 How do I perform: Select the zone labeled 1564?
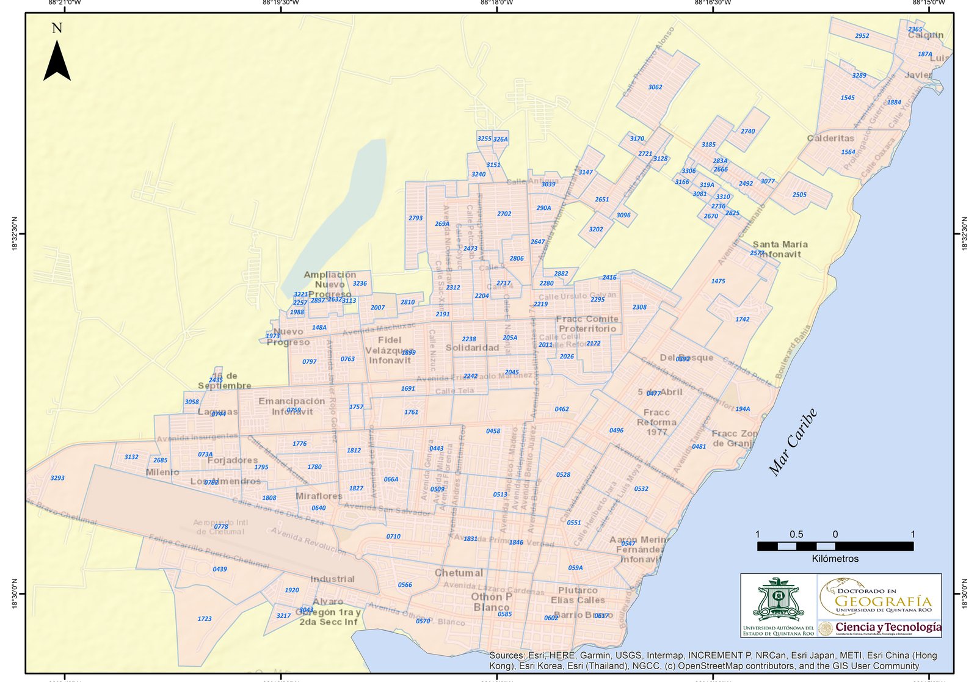click(x=848, y=152)
